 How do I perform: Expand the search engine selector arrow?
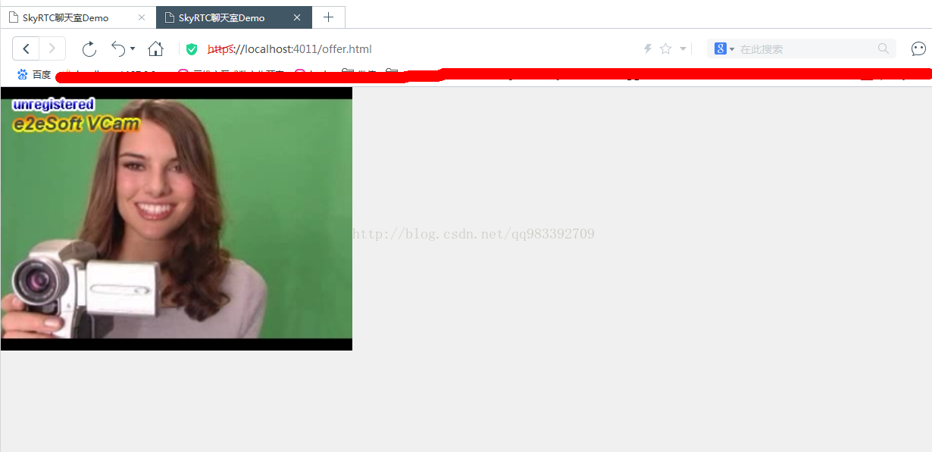pyautogui.click(x=732, y=49)
